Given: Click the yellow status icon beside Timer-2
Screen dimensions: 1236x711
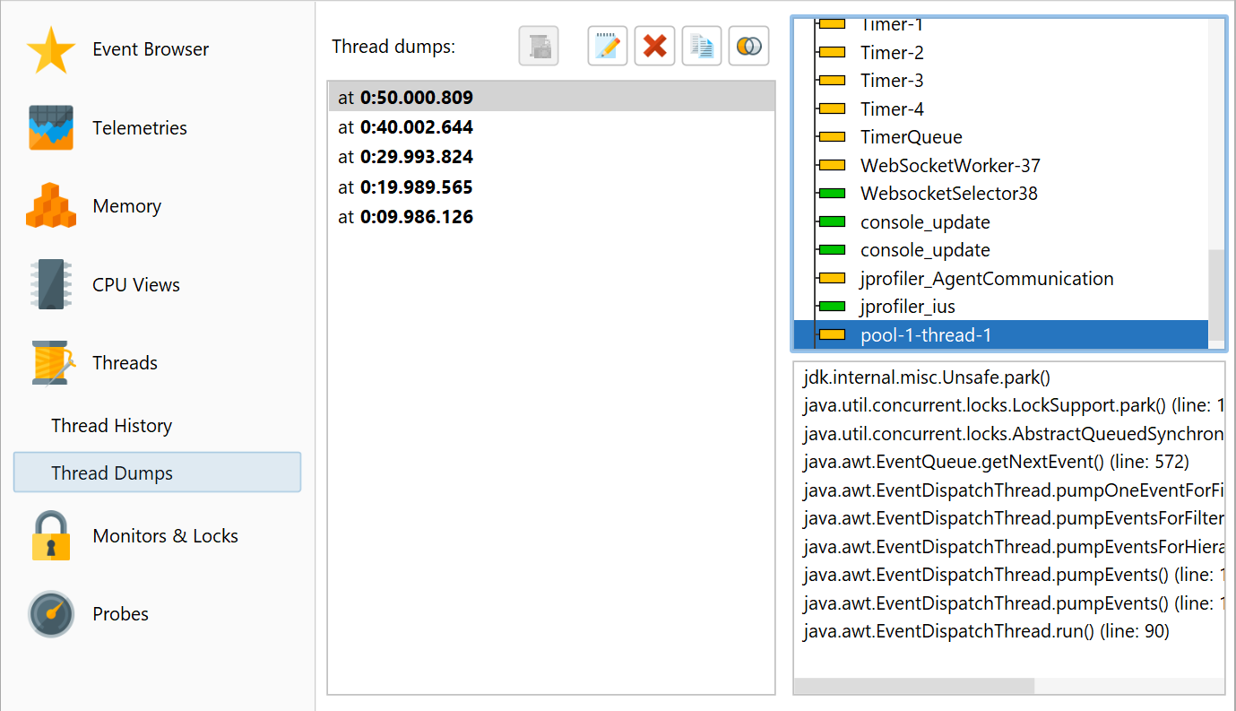Looking at the screenshot, I should 833,53.
